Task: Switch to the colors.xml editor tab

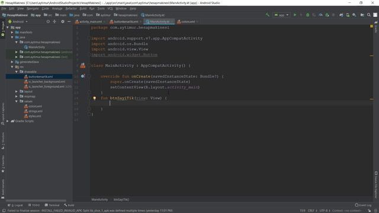Action: pyautogui.click(x=188, y=22)
